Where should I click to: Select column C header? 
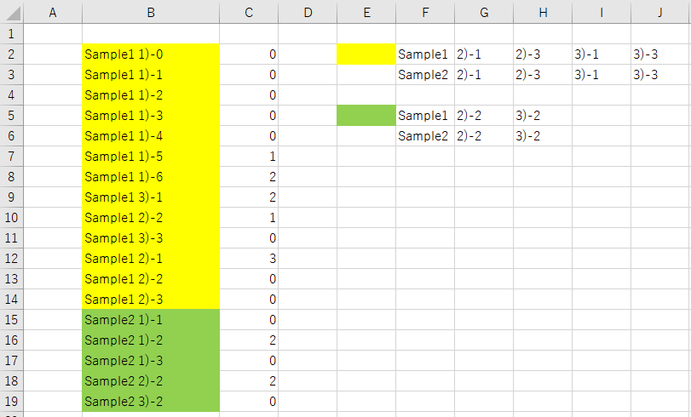(249, 12)
